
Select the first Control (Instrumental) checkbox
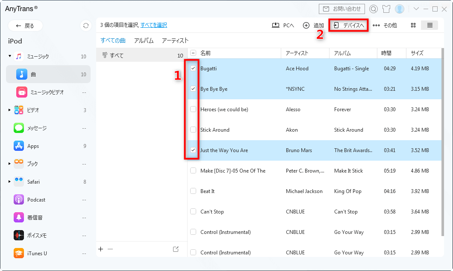[x=193, y=232]
